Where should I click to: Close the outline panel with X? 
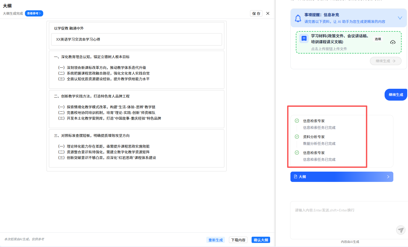click(x=268, y=13)
